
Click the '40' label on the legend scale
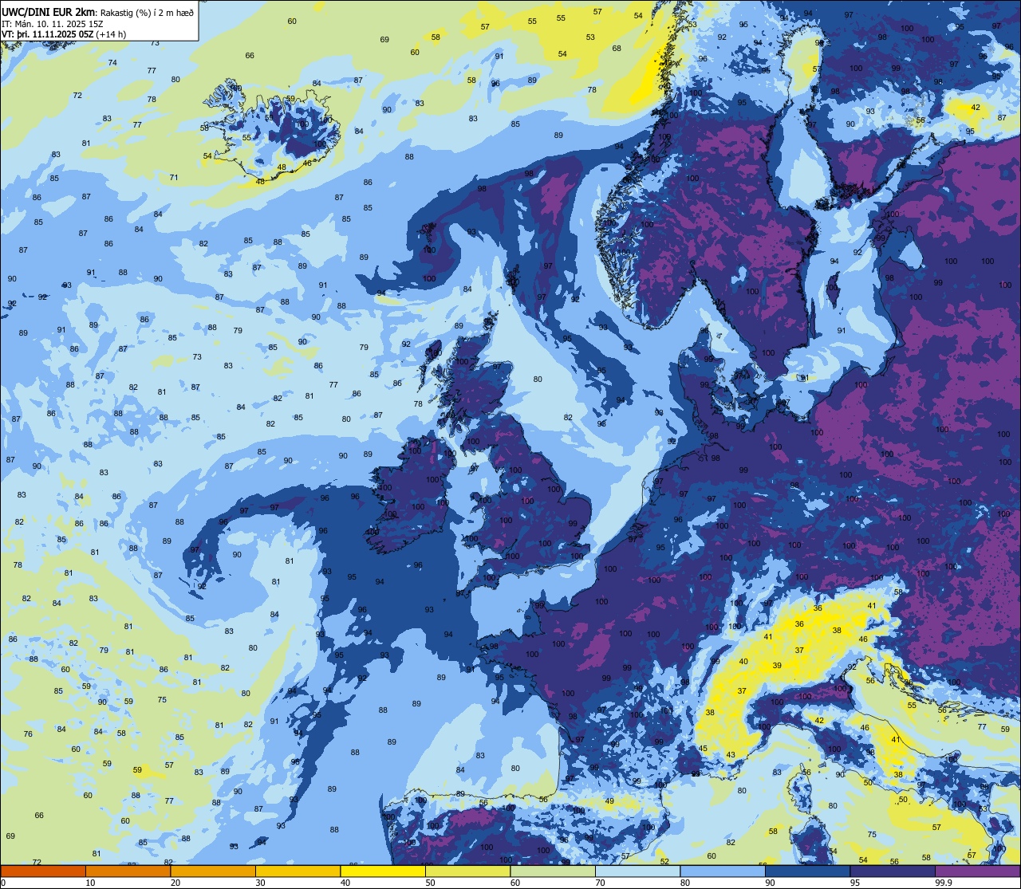(x=345, y=883)
